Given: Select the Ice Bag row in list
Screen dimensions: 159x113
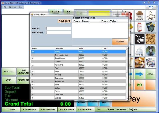Looking at the screenshot, I should coord(78,75).
